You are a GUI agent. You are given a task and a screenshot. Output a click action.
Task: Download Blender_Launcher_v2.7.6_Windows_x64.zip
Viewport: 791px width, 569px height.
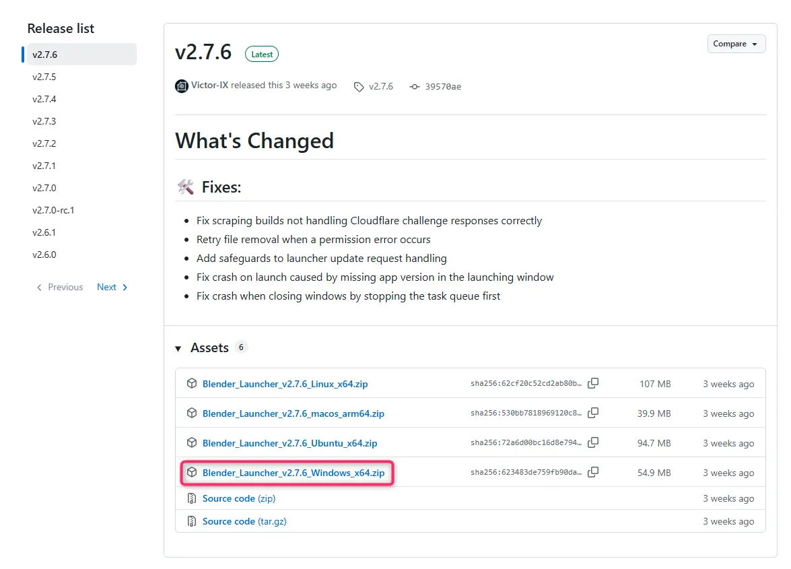tap(294, 473)
